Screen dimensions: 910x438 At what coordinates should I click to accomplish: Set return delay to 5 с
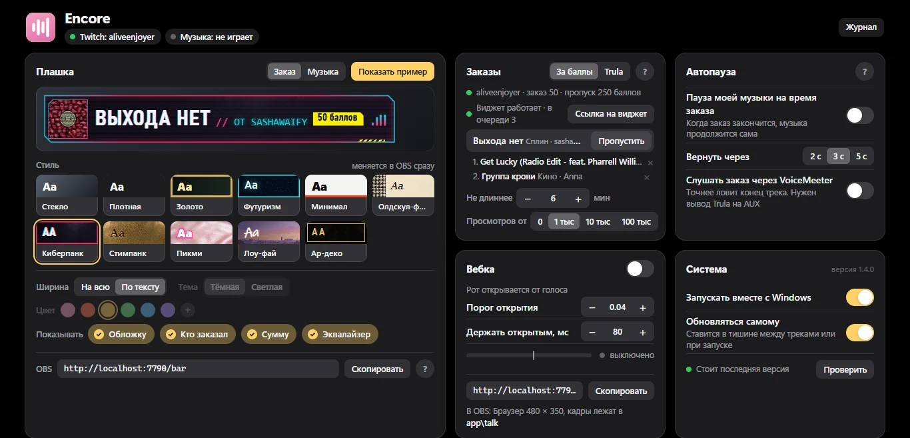861,157
